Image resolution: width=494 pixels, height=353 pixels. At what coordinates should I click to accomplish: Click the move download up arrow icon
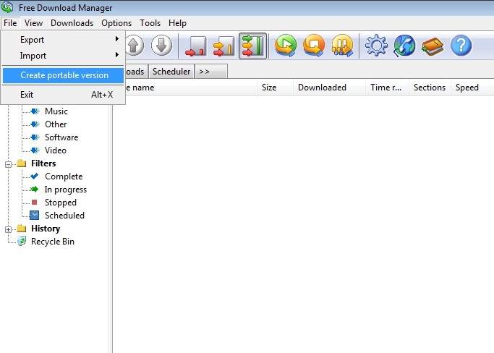[x=135, y=46]
